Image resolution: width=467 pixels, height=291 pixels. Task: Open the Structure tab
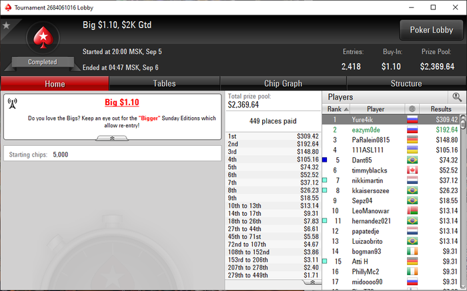tap(406, 83)
